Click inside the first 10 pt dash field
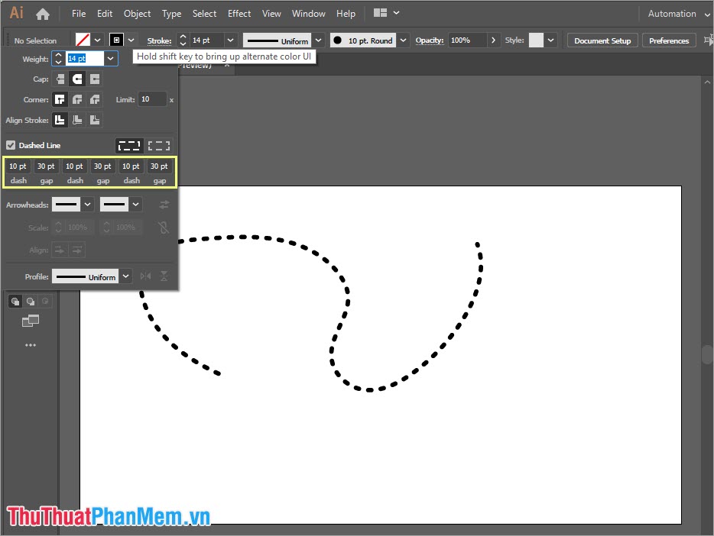 (17, 166)
